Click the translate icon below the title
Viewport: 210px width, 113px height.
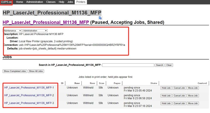[x=100, y=18]
